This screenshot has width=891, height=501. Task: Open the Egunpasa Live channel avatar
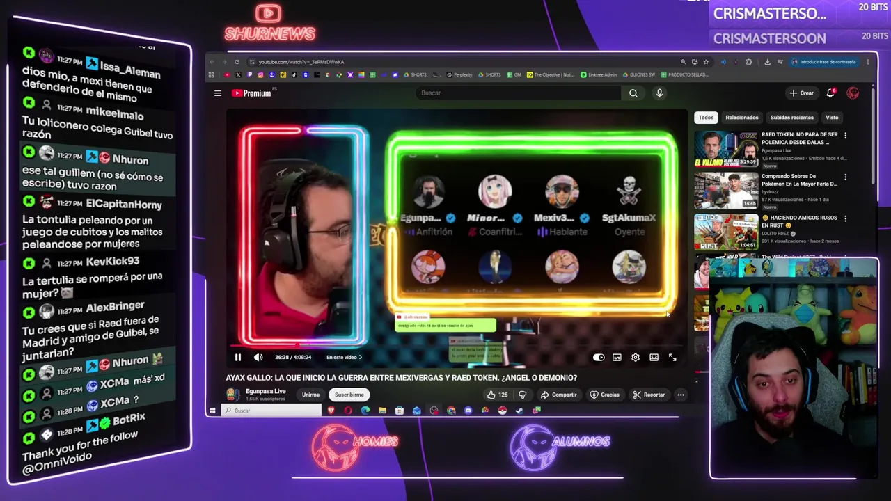click(x=233, y=395)
